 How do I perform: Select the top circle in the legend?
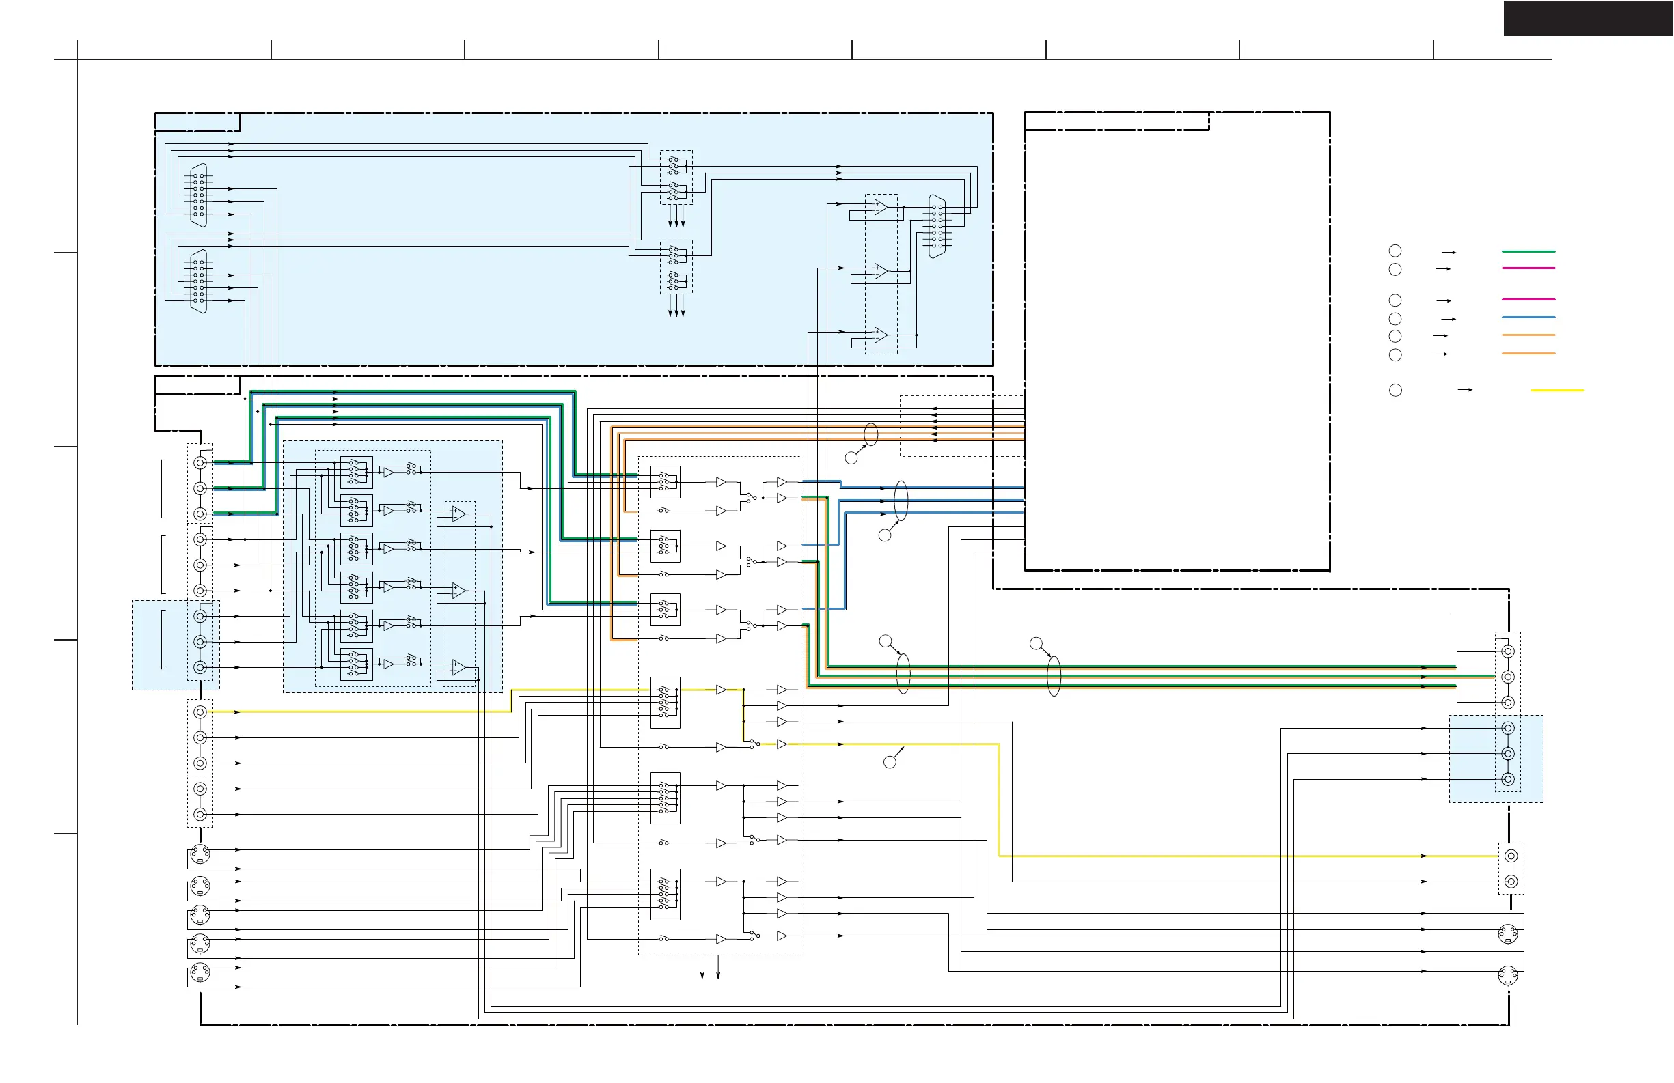point(1395,251)
